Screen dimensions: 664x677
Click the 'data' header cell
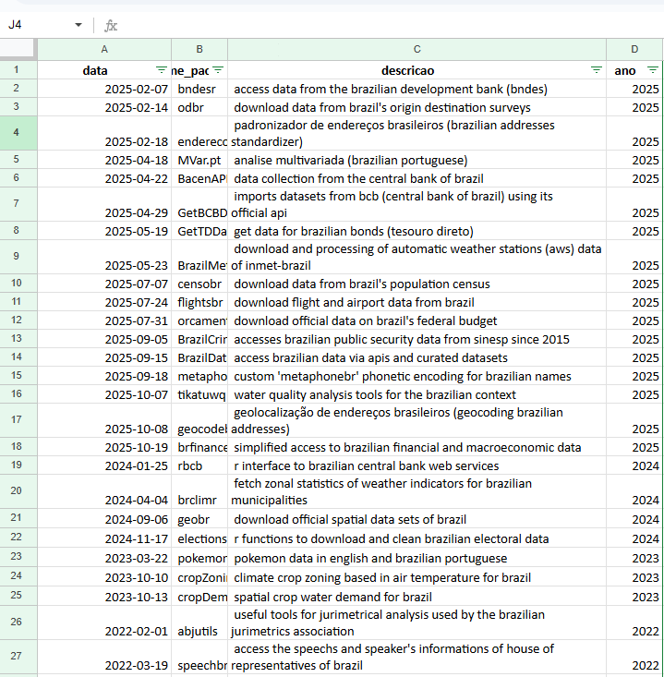104,70
